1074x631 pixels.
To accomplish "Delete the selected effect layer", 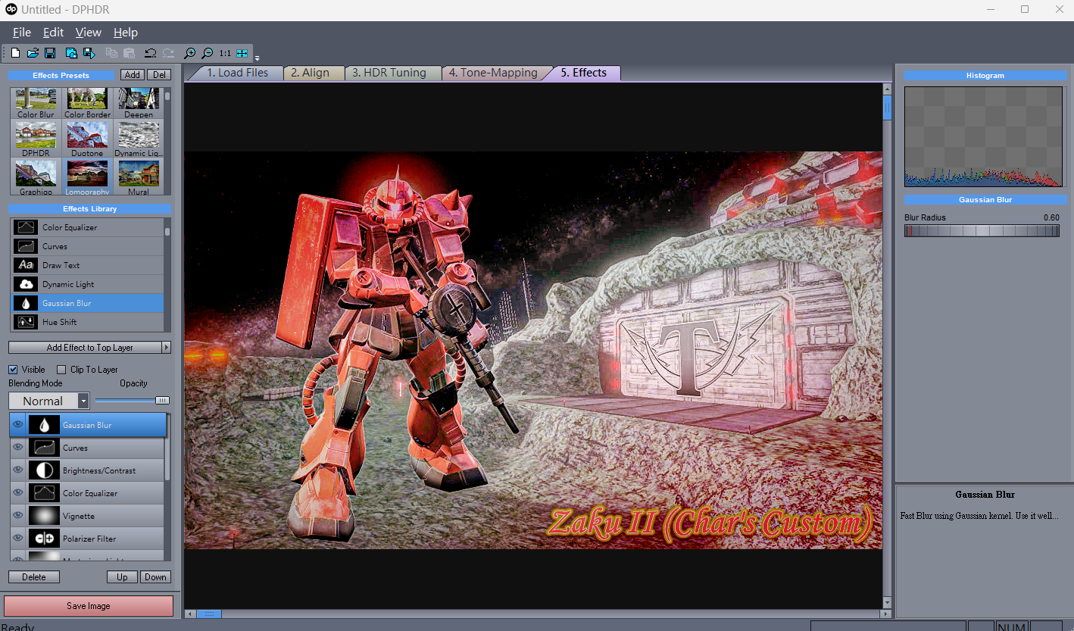I will tap(34, 577).
